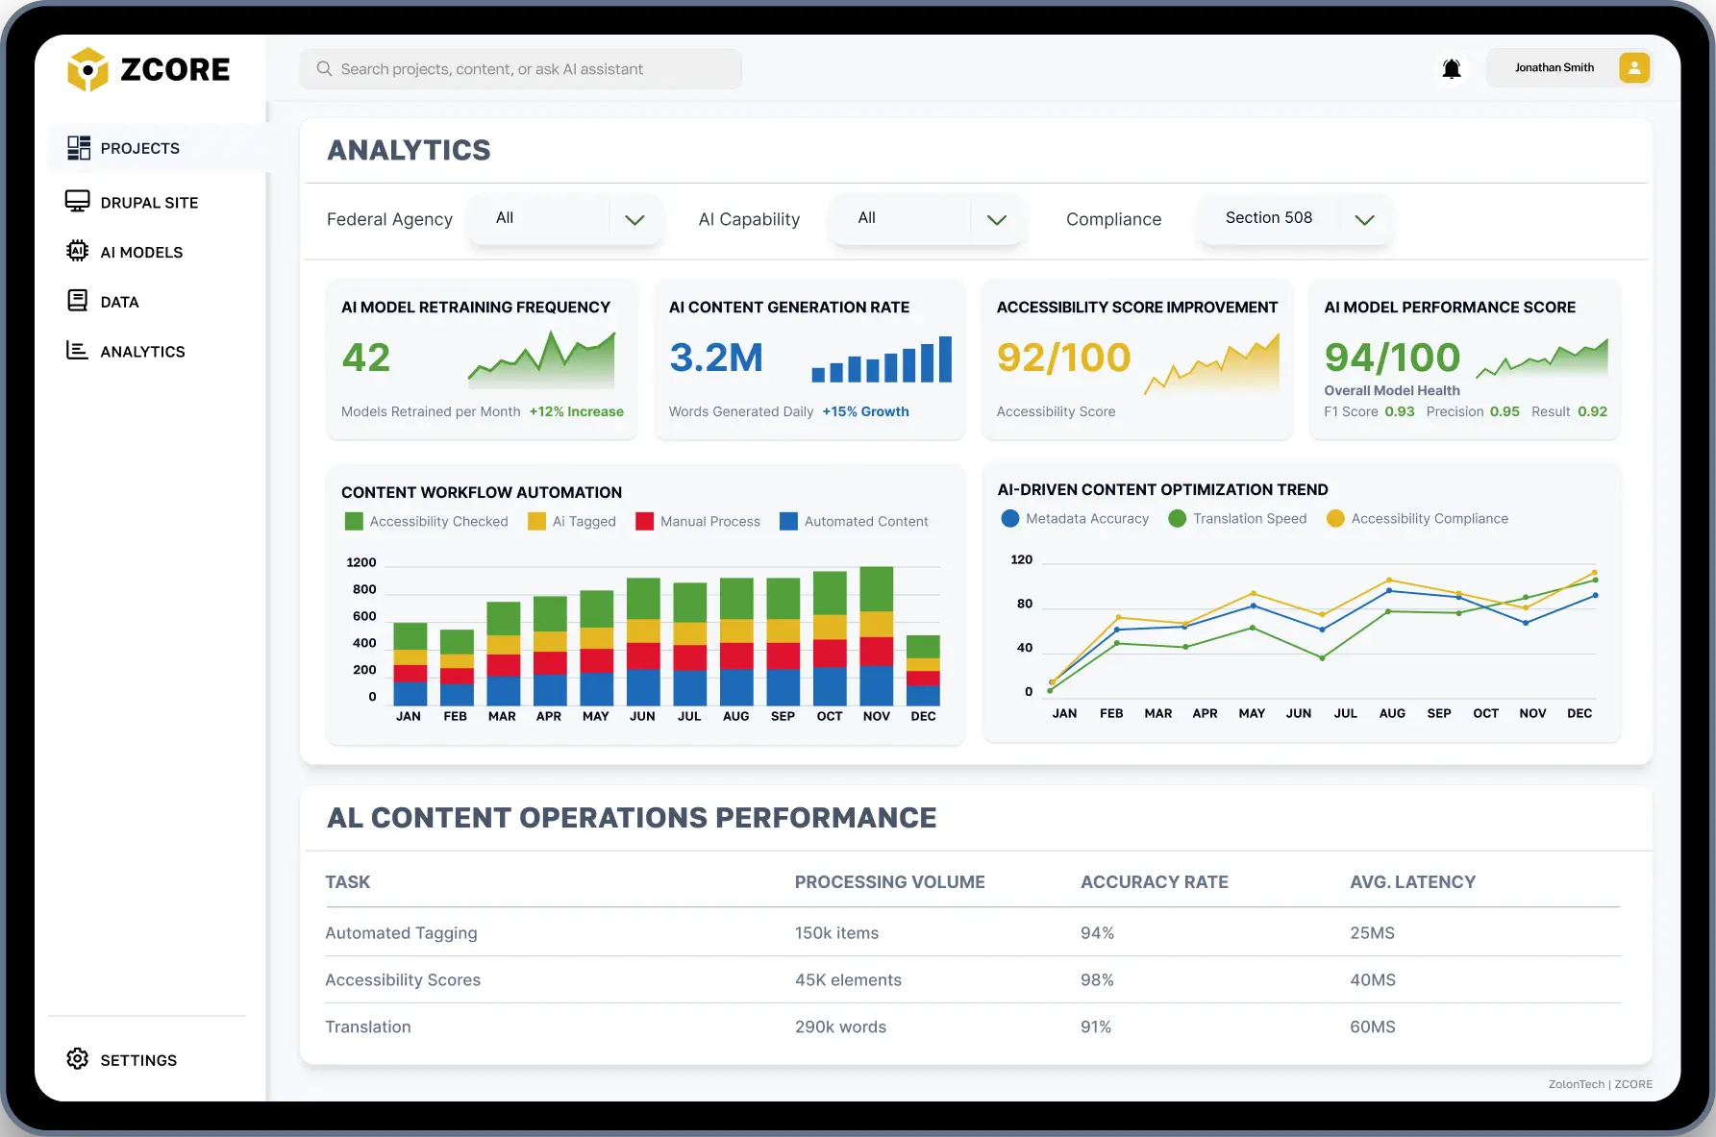Click the Settings gear icon
1716x1137 pixels.
point(77,1059)
